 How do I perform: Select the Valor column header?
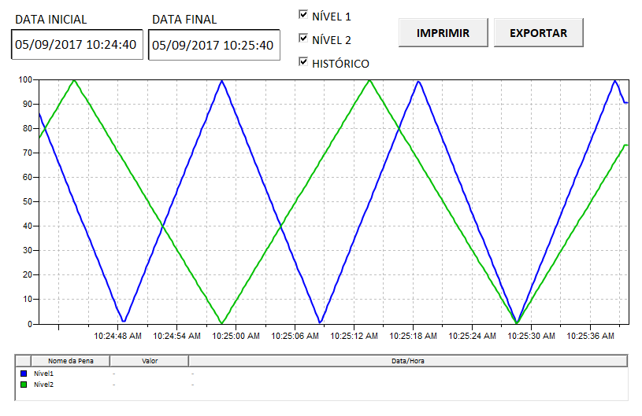pos(150,361)
